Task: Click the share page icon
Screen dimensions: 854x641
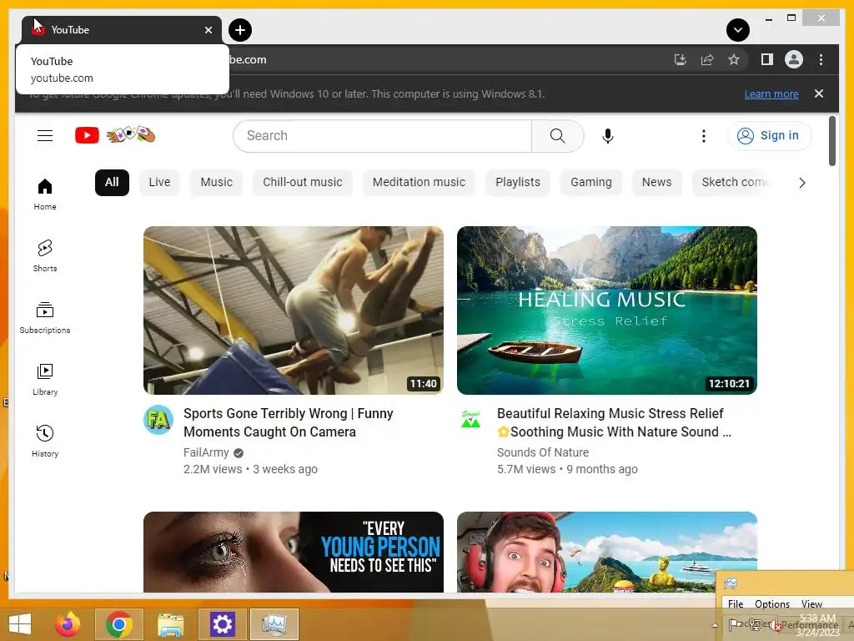Action: pyautogui.click(x=707, y=59)
